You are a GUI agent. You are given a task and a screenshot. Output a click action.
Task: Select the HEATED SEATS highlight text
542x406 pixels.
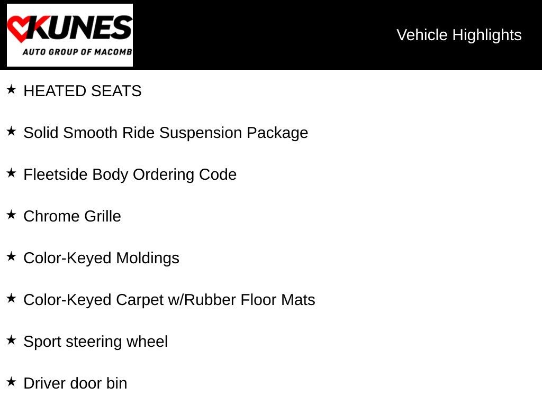pyautogui.click(x=83, y=91)
